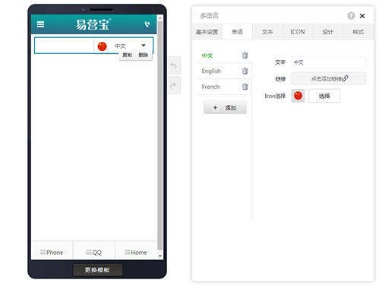Switch to the 单项 tab
The width and height of the screenshot is (392, 299).
tap(237, 32)
